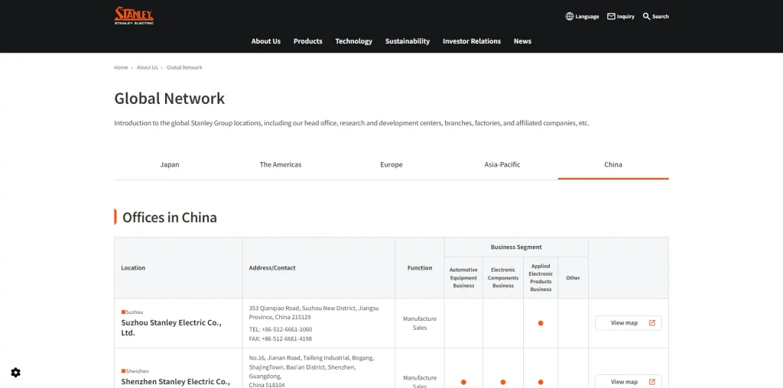
Task: Expand the Products navigation menu
Action: (307, 41)
